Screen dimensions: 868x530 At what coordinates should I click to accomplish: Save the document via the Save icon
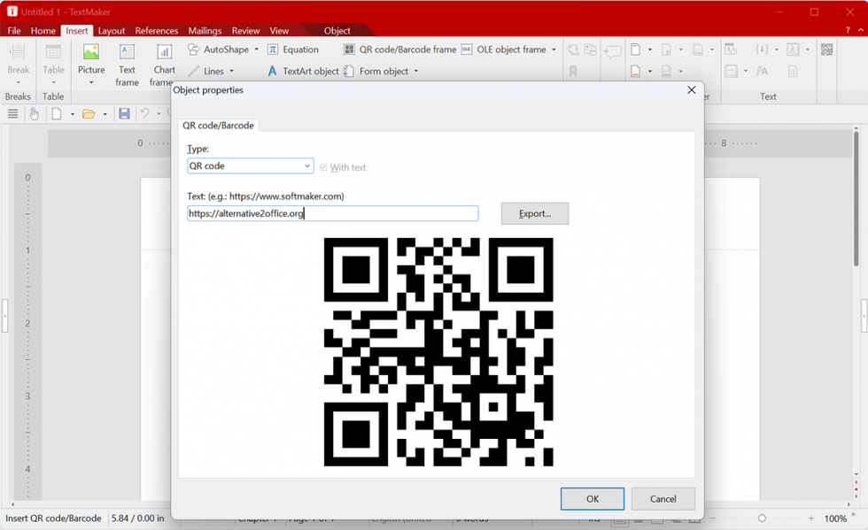pyautogui.click(x=124, y=113)
